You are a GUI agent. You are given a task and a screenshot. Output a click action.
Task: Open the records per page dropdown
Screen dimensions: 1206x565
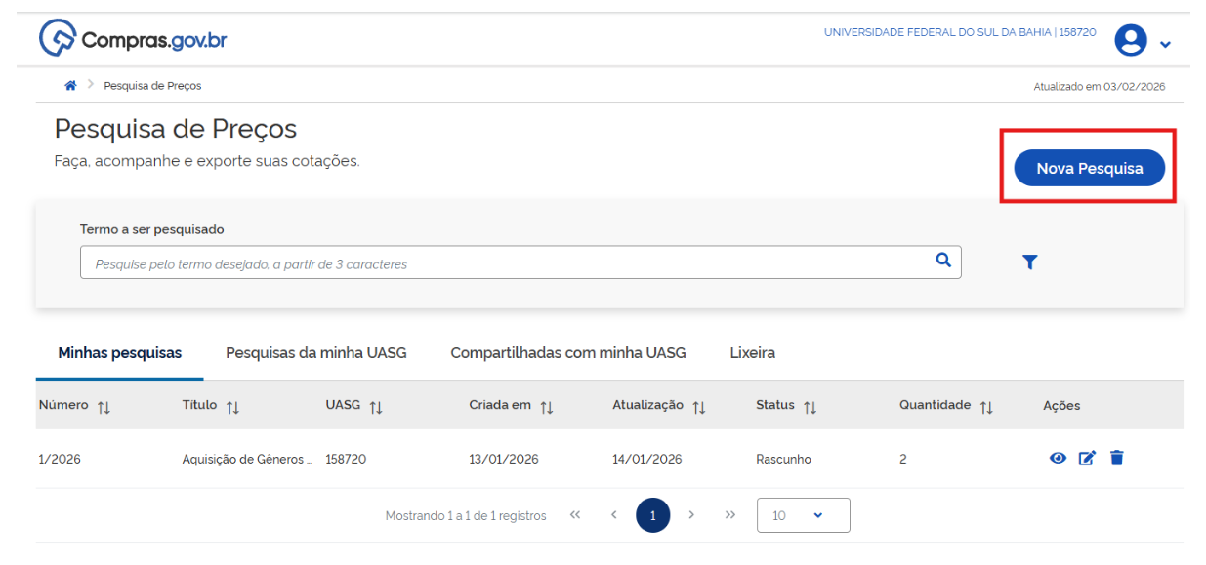tap(803, 515)
